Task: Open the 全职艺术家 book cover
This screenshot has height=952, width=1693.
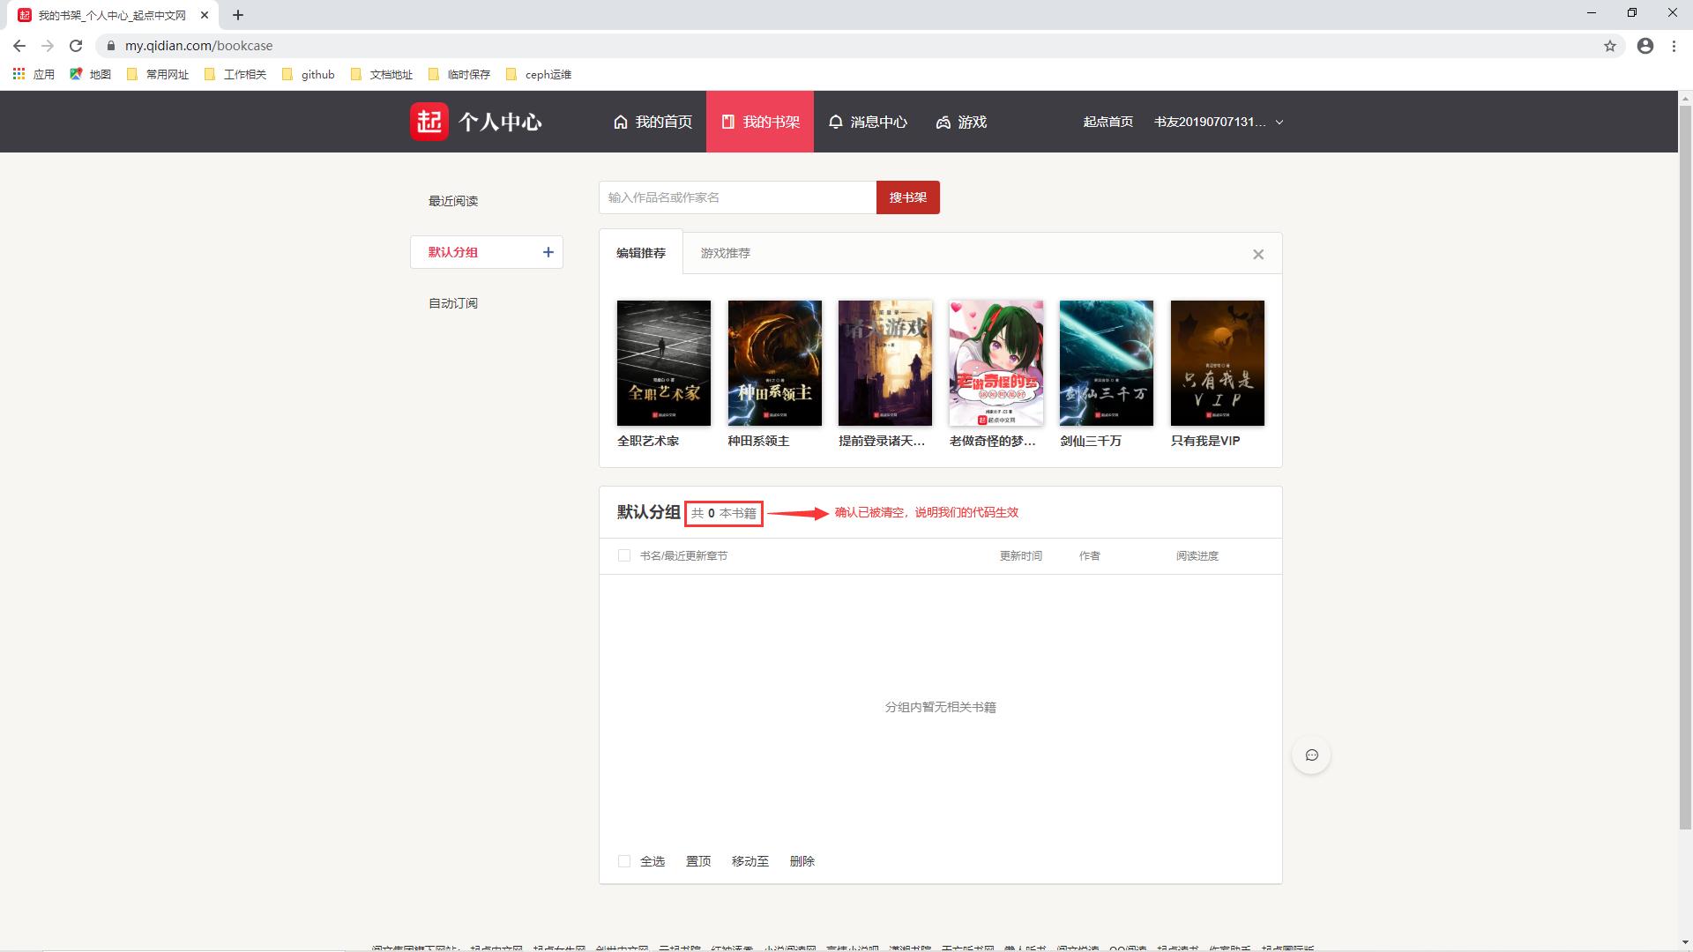Action: pos(663,362)
